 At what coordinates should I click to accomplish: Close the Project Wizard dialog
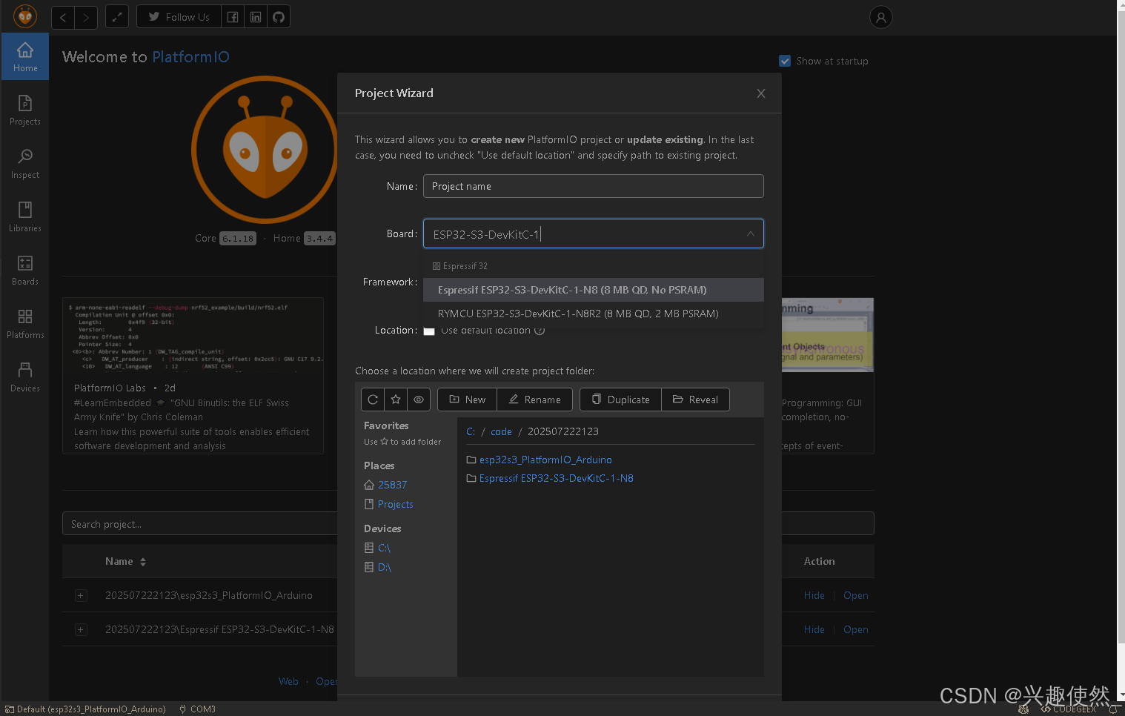(x=760, y=93)
